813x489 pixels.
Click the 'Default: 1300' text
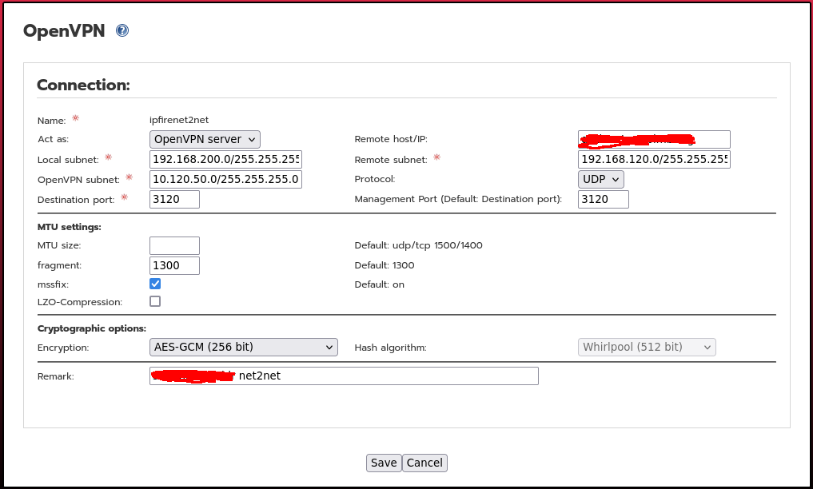point(385,265)
